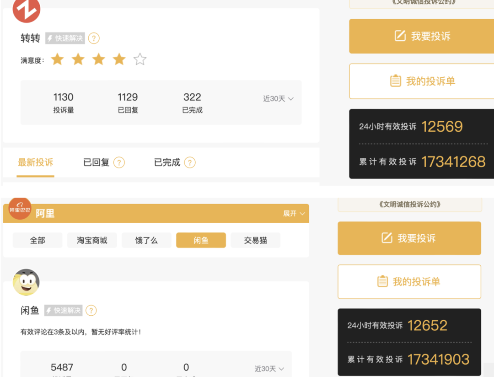Click the fifth empty satisfaction star
Viewport: 494px width, 377px height.
click(140, 59)
